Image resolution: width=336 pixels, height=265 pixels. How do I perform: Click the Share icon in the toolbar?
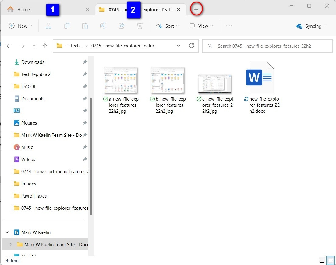[x=122, y=26]
